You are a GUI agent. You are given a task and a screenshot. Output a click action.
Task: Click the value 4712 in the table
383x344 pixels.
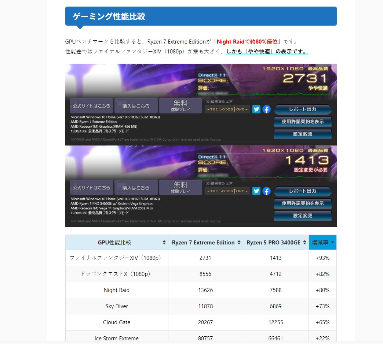pyautogui.click(x=276, y=274)
